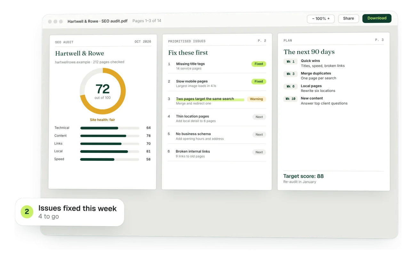The width and height of the screenshot is (416, 260).
Task: Click the Warning badge on issue 3
Action: (256, 99)
